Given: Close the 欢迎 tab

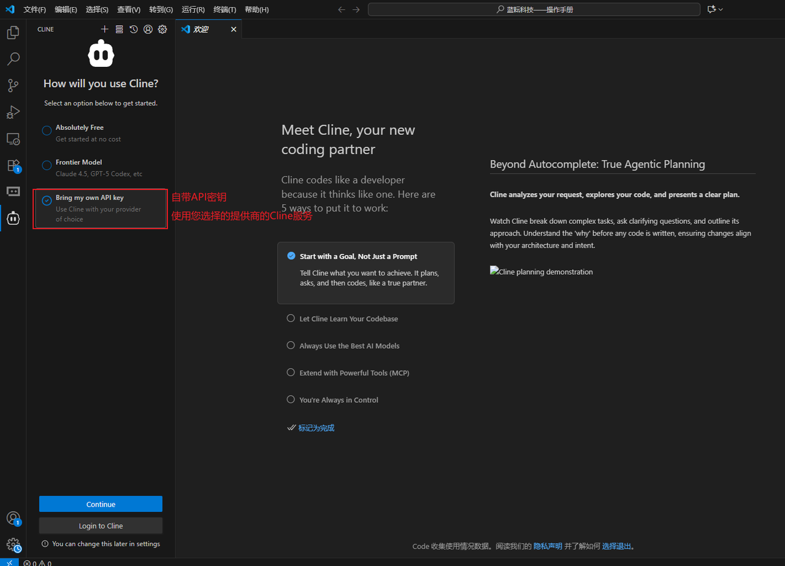Looking at the screenshot, I should coord(234,29).
